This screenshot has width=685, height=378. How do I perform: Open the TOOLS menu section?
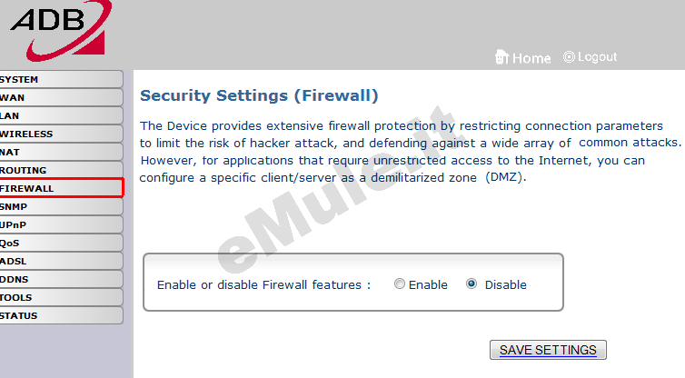pyautogui.click(x=61, y=297)
